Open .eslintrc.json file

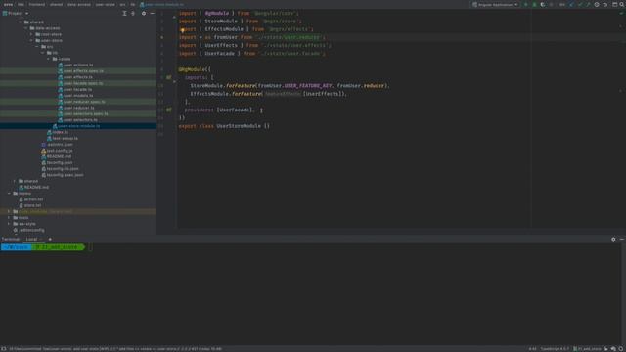pos(57,145)
